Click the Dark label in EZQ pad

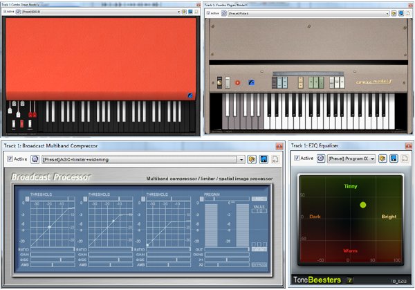(315, 217)
